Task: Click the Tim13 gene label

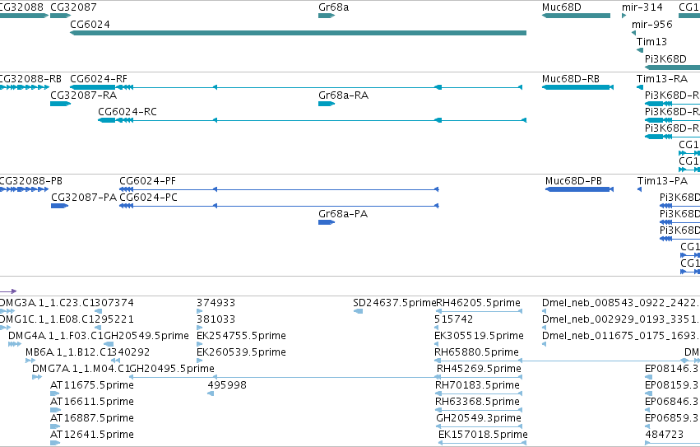Action: [x=651, y=41]
